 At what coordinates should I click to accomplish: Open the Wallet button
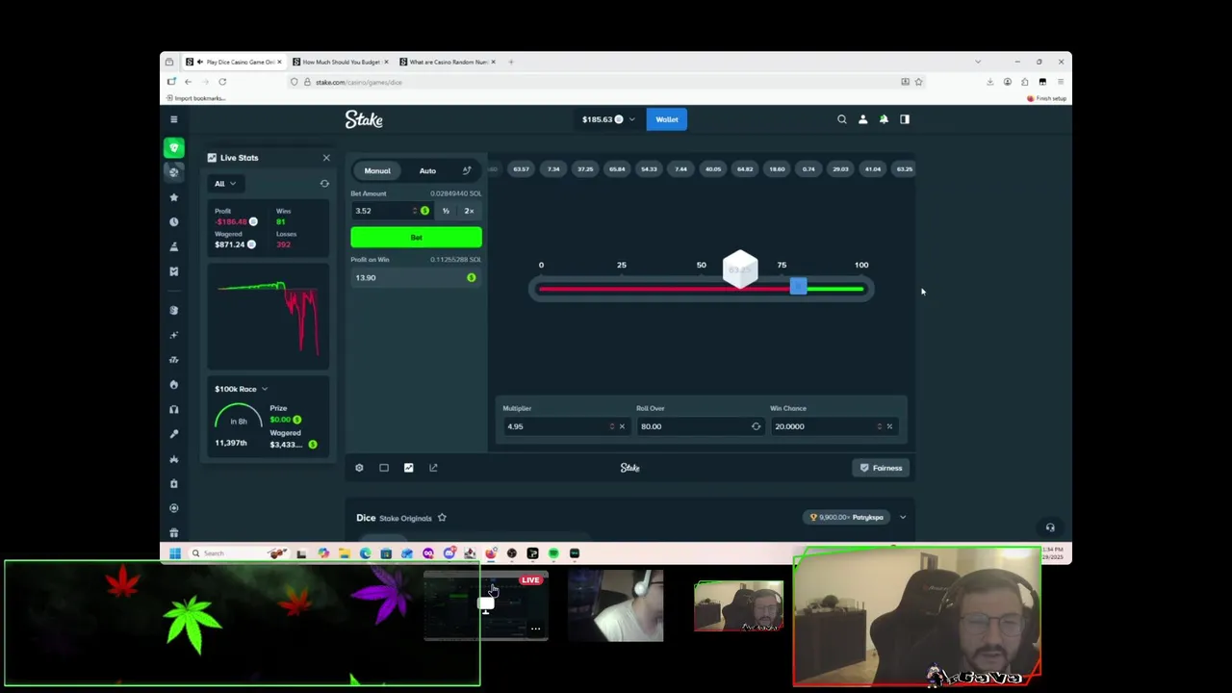pos(667,119)
